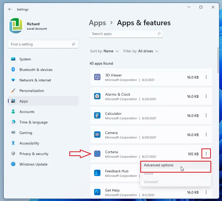Click the Camera app icon
The width and height of the screenshot is (222, 201).
tap(97, 135)
